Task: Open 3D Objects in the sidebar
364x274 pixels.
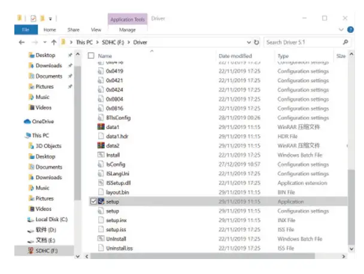Action: 45,146
